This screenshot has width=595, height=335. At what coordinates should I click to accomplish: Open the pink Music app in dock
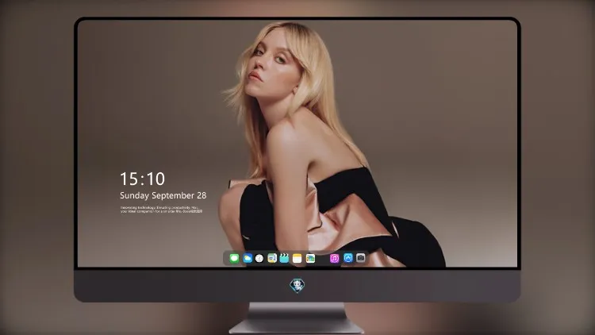pyautogui.click(x=334, y=258)
